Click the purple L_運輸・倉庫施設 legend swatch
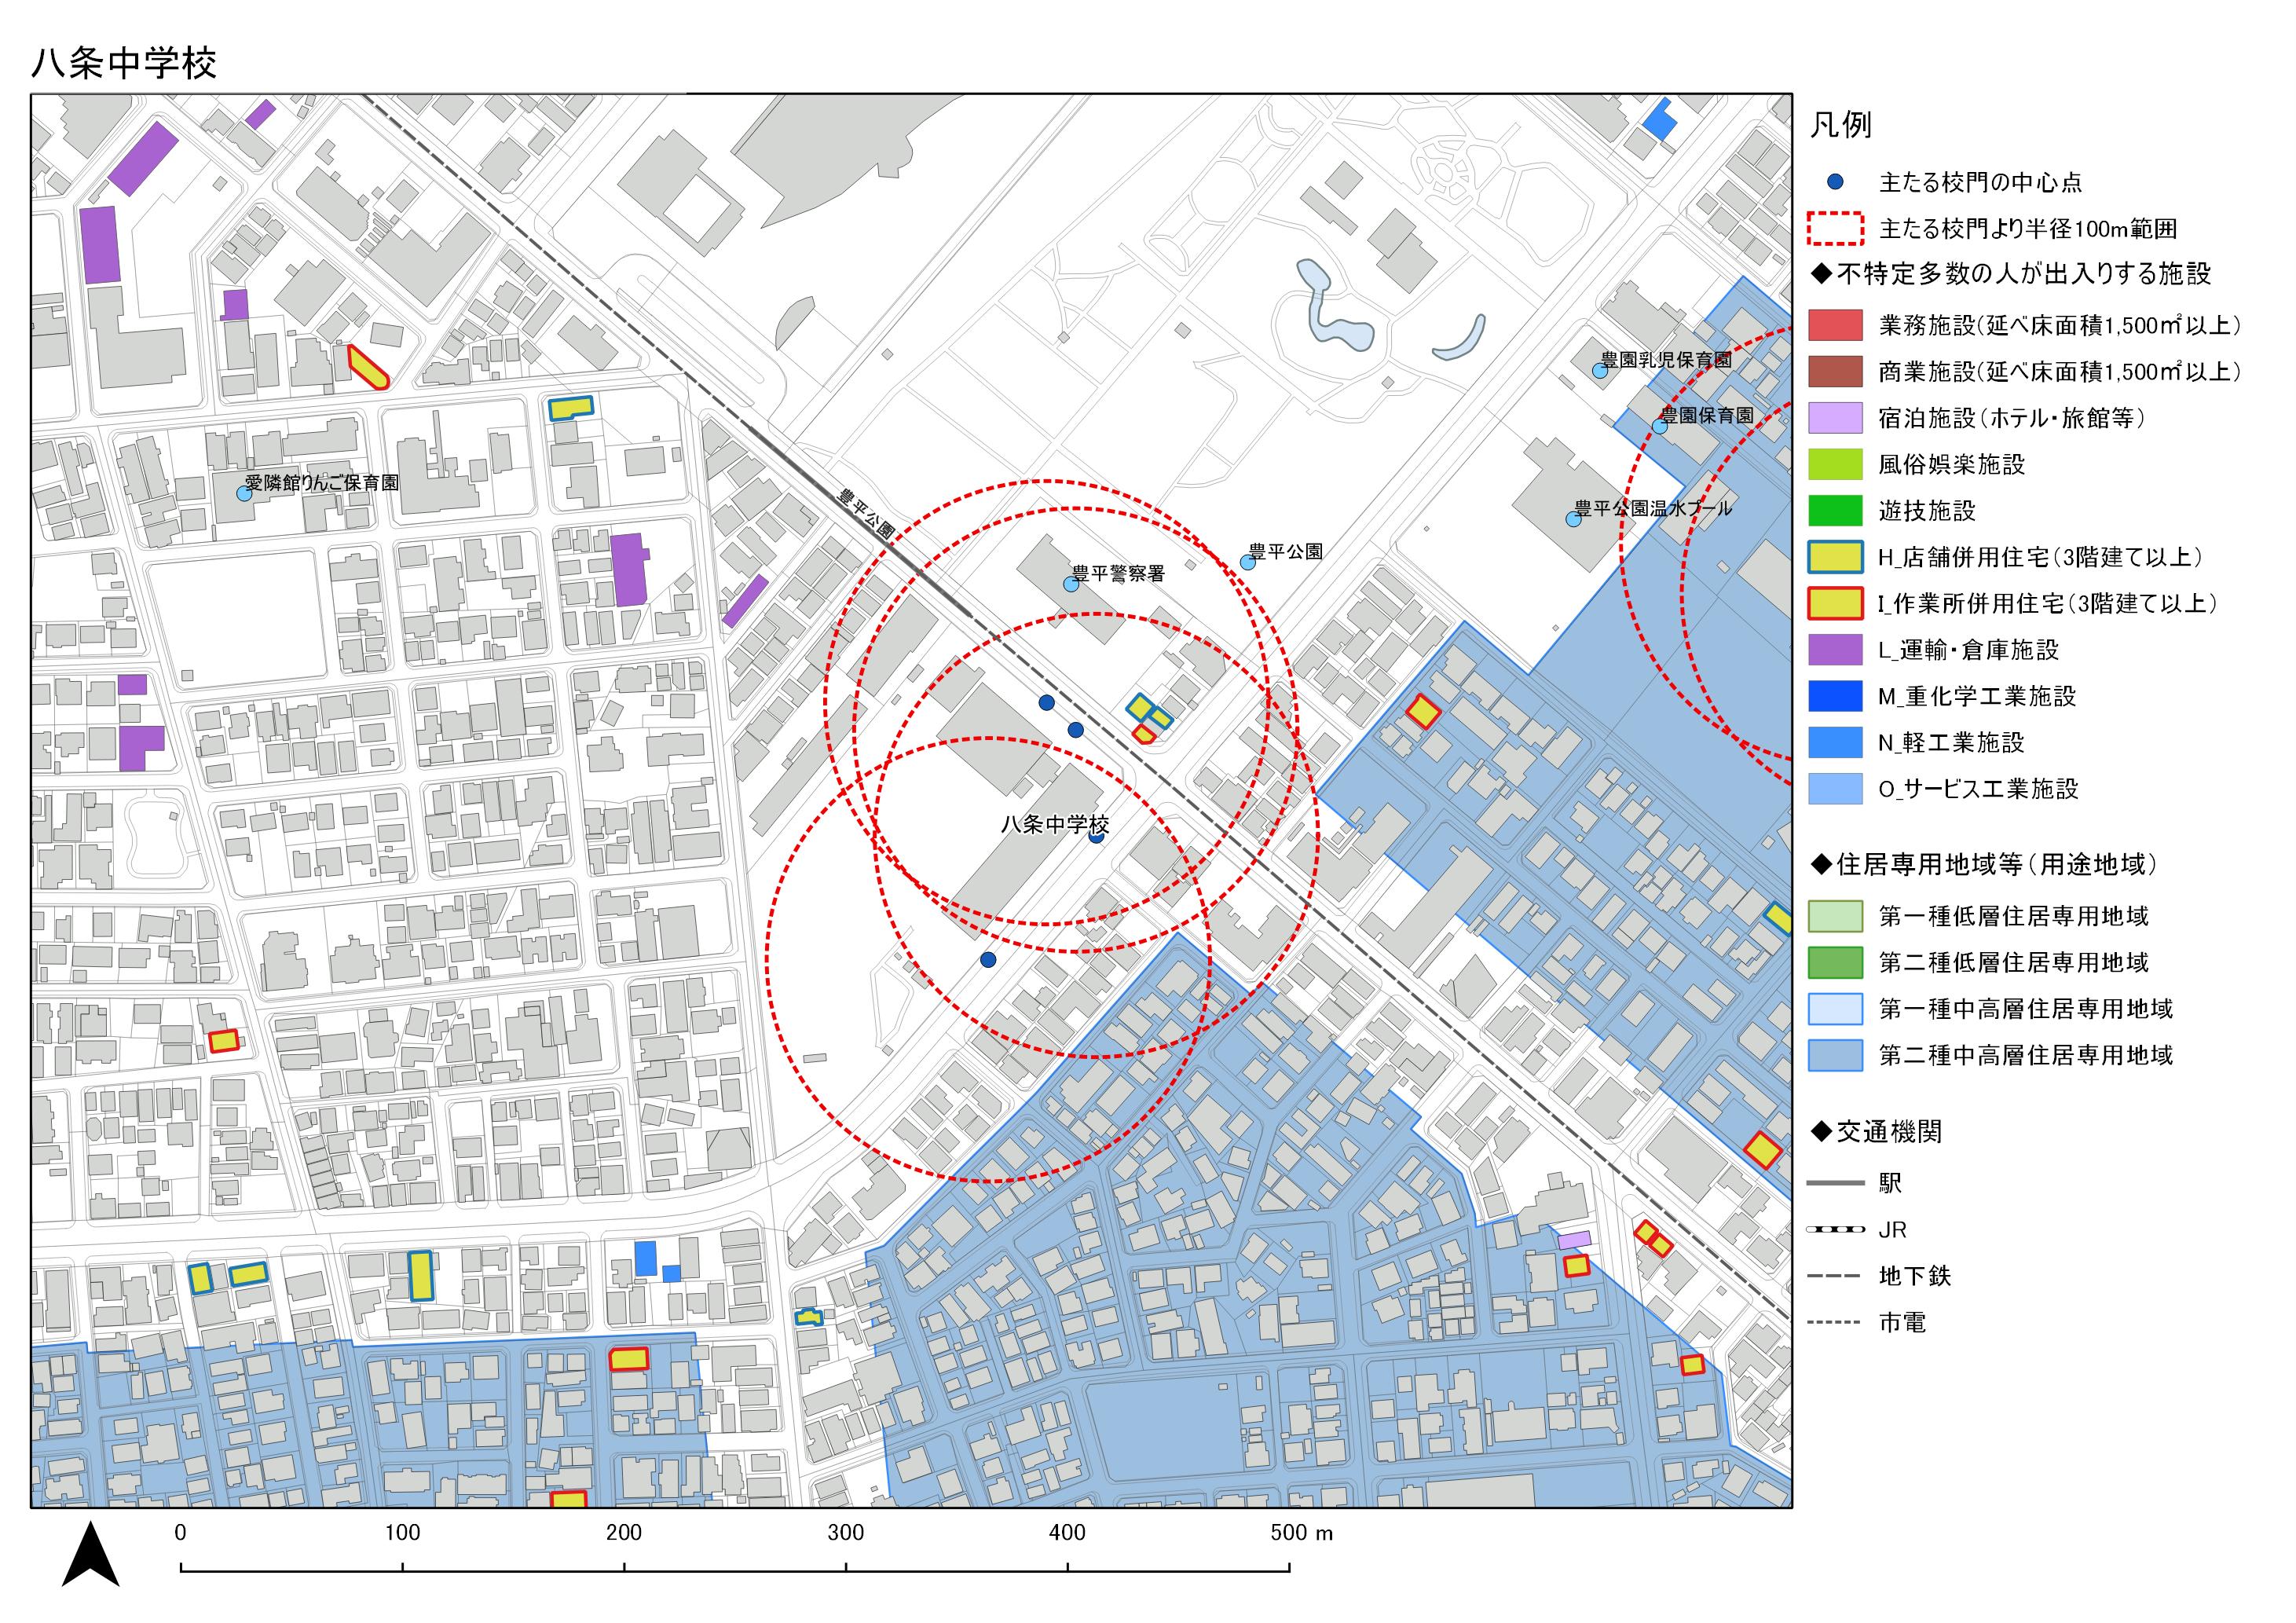 click(x=1835, y=650)
